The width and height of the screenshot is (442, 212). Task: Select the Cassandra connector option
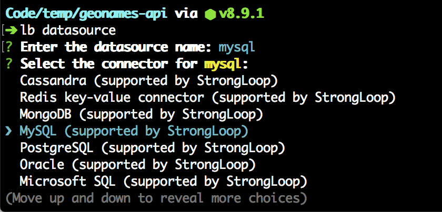click(x=149, y=81)
